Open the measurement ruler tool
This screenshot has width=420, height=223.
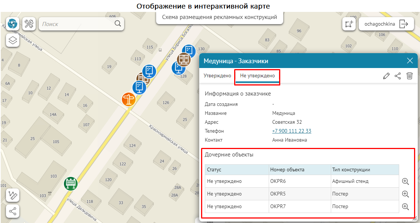coord(13,195)
